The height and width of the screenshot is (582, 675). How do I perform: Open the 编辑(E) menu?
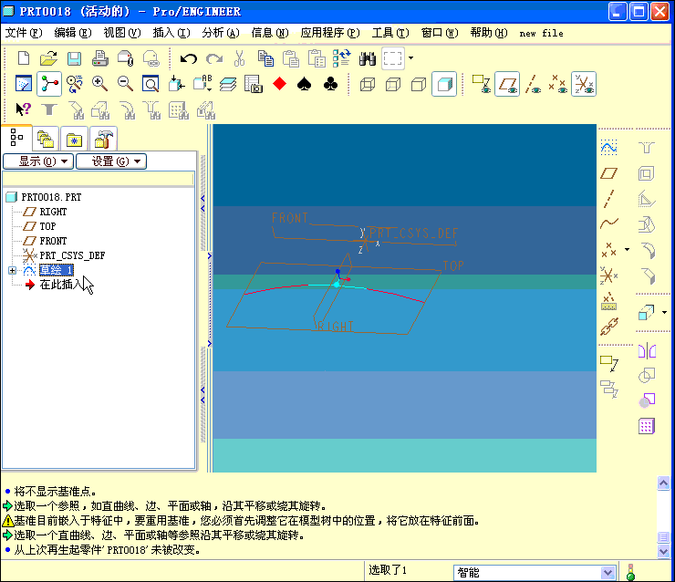pos(73,33)
